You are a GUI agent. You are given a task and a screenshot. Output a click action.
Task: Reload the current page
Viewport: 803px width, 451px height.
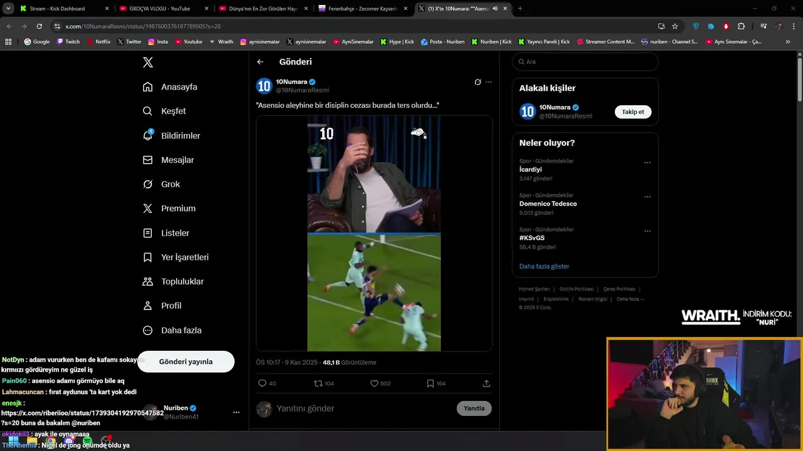point(39,26)
